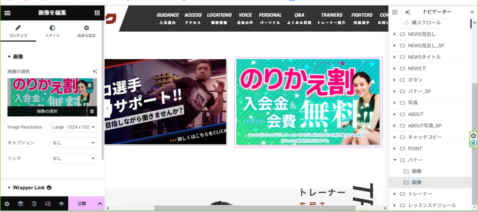
Task: Click ACCESS アクセス nav item
Action: coord(193,18)
